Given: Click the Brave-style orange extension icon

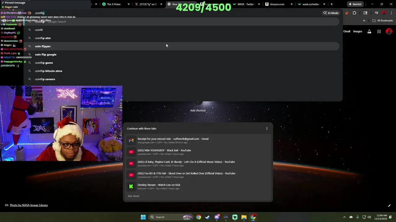Looking at the screenshot, I should (347, 13).
